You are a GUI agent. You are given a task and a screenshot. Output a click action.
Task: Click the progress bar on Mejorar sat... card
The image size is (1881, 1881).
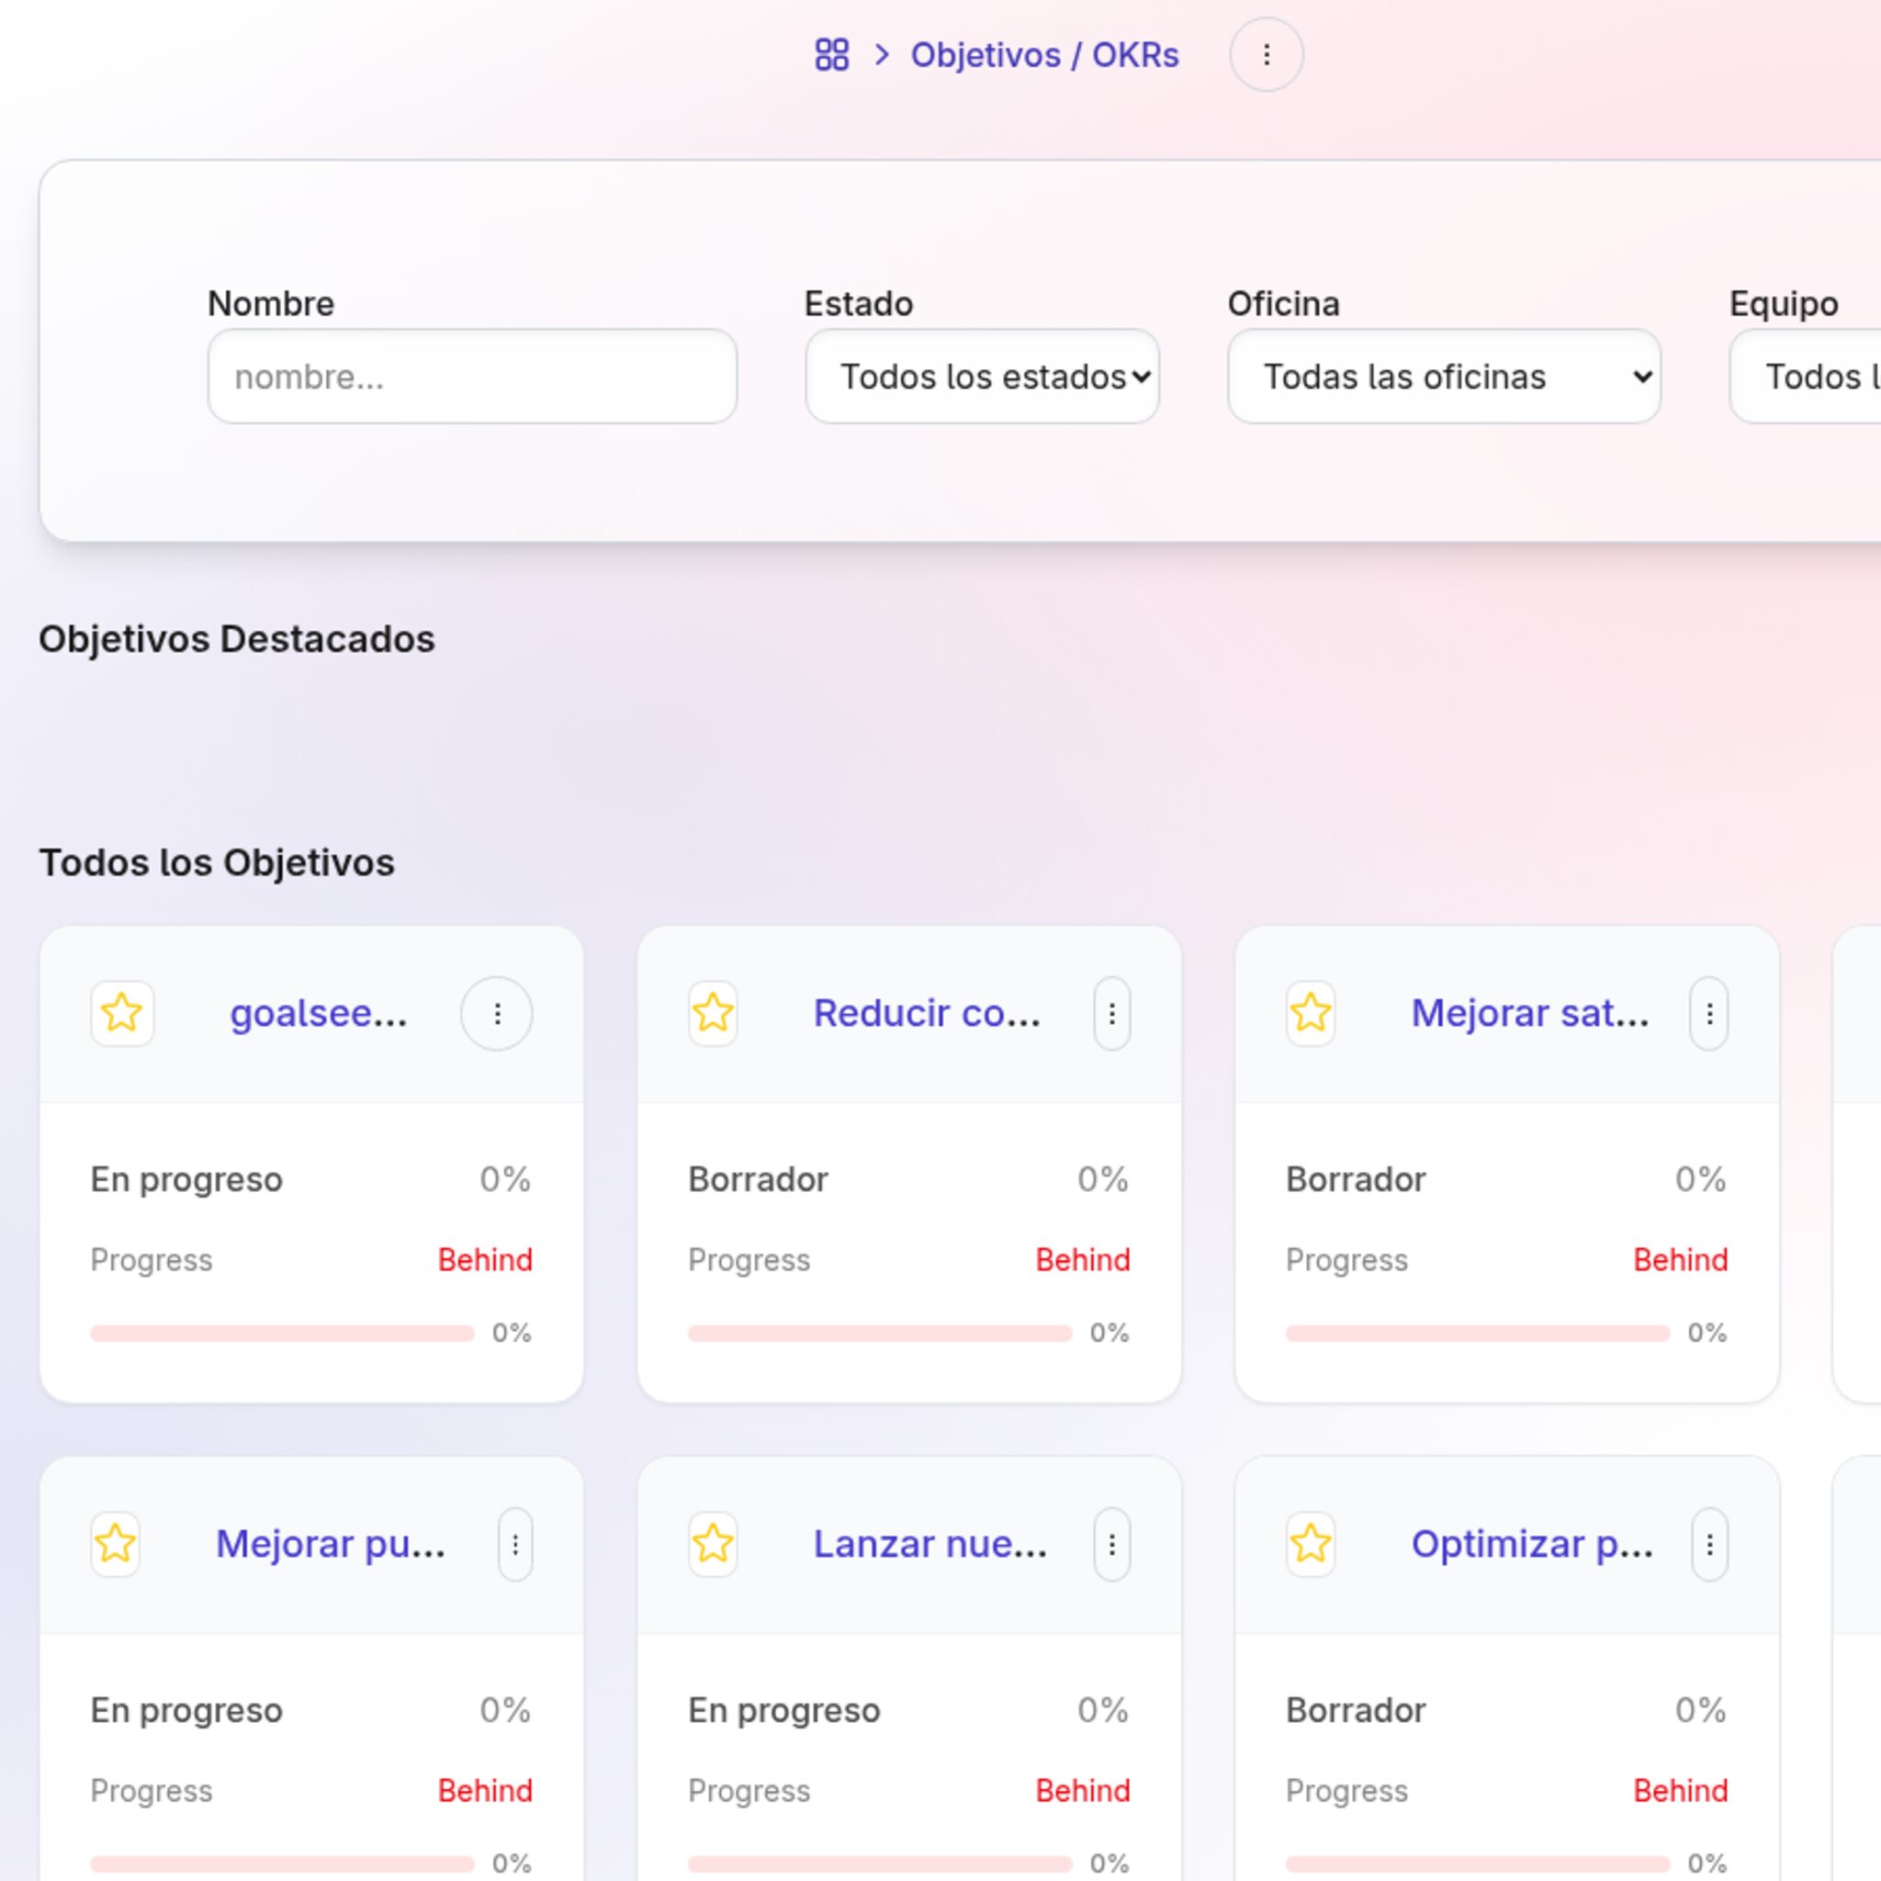[x=1478, y=1333]
